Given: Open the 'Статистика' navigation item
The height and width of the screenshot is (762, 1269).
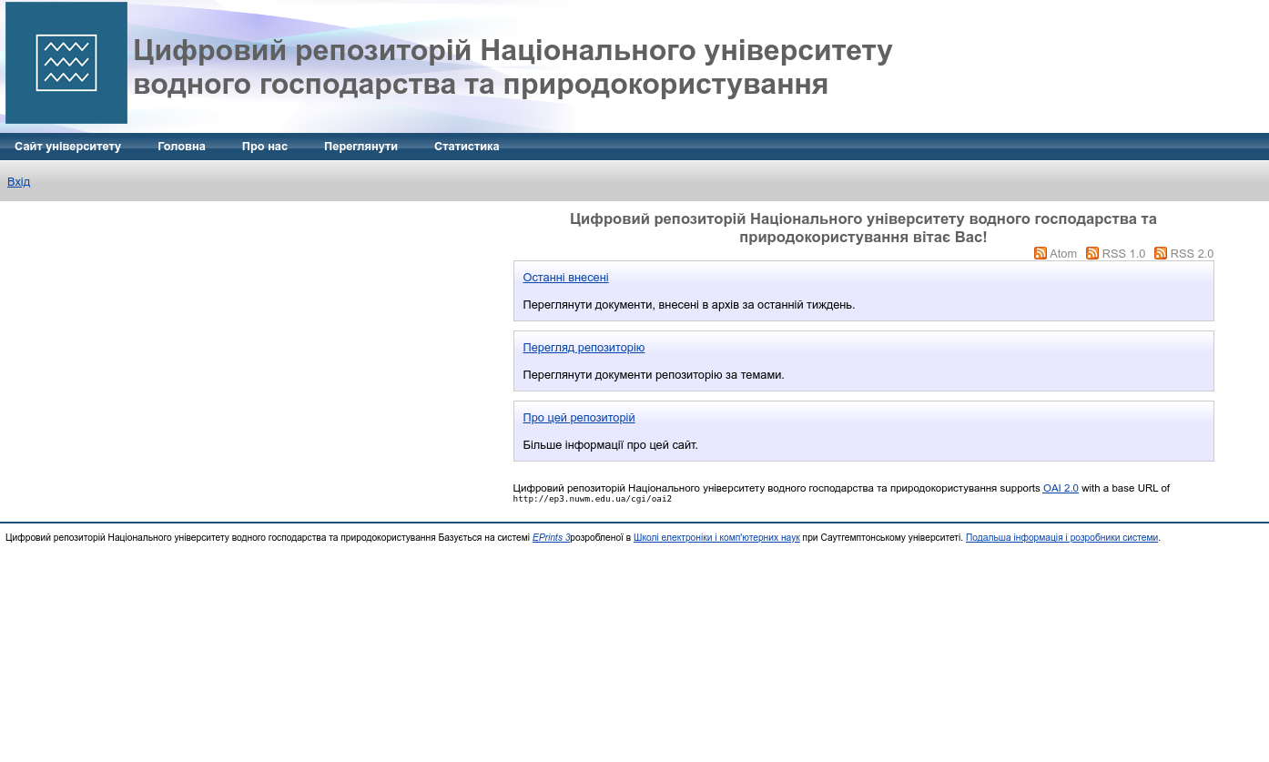Looking at the screenshot, I should [466, 146].
